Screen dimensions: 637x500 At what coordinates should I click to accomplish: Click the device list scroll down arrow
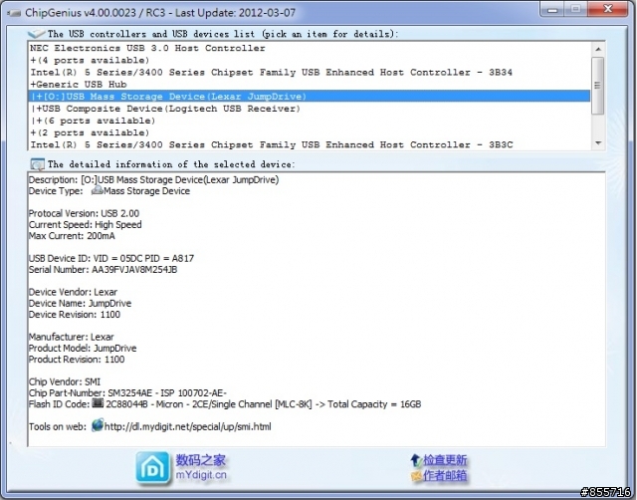pos(598,143)
